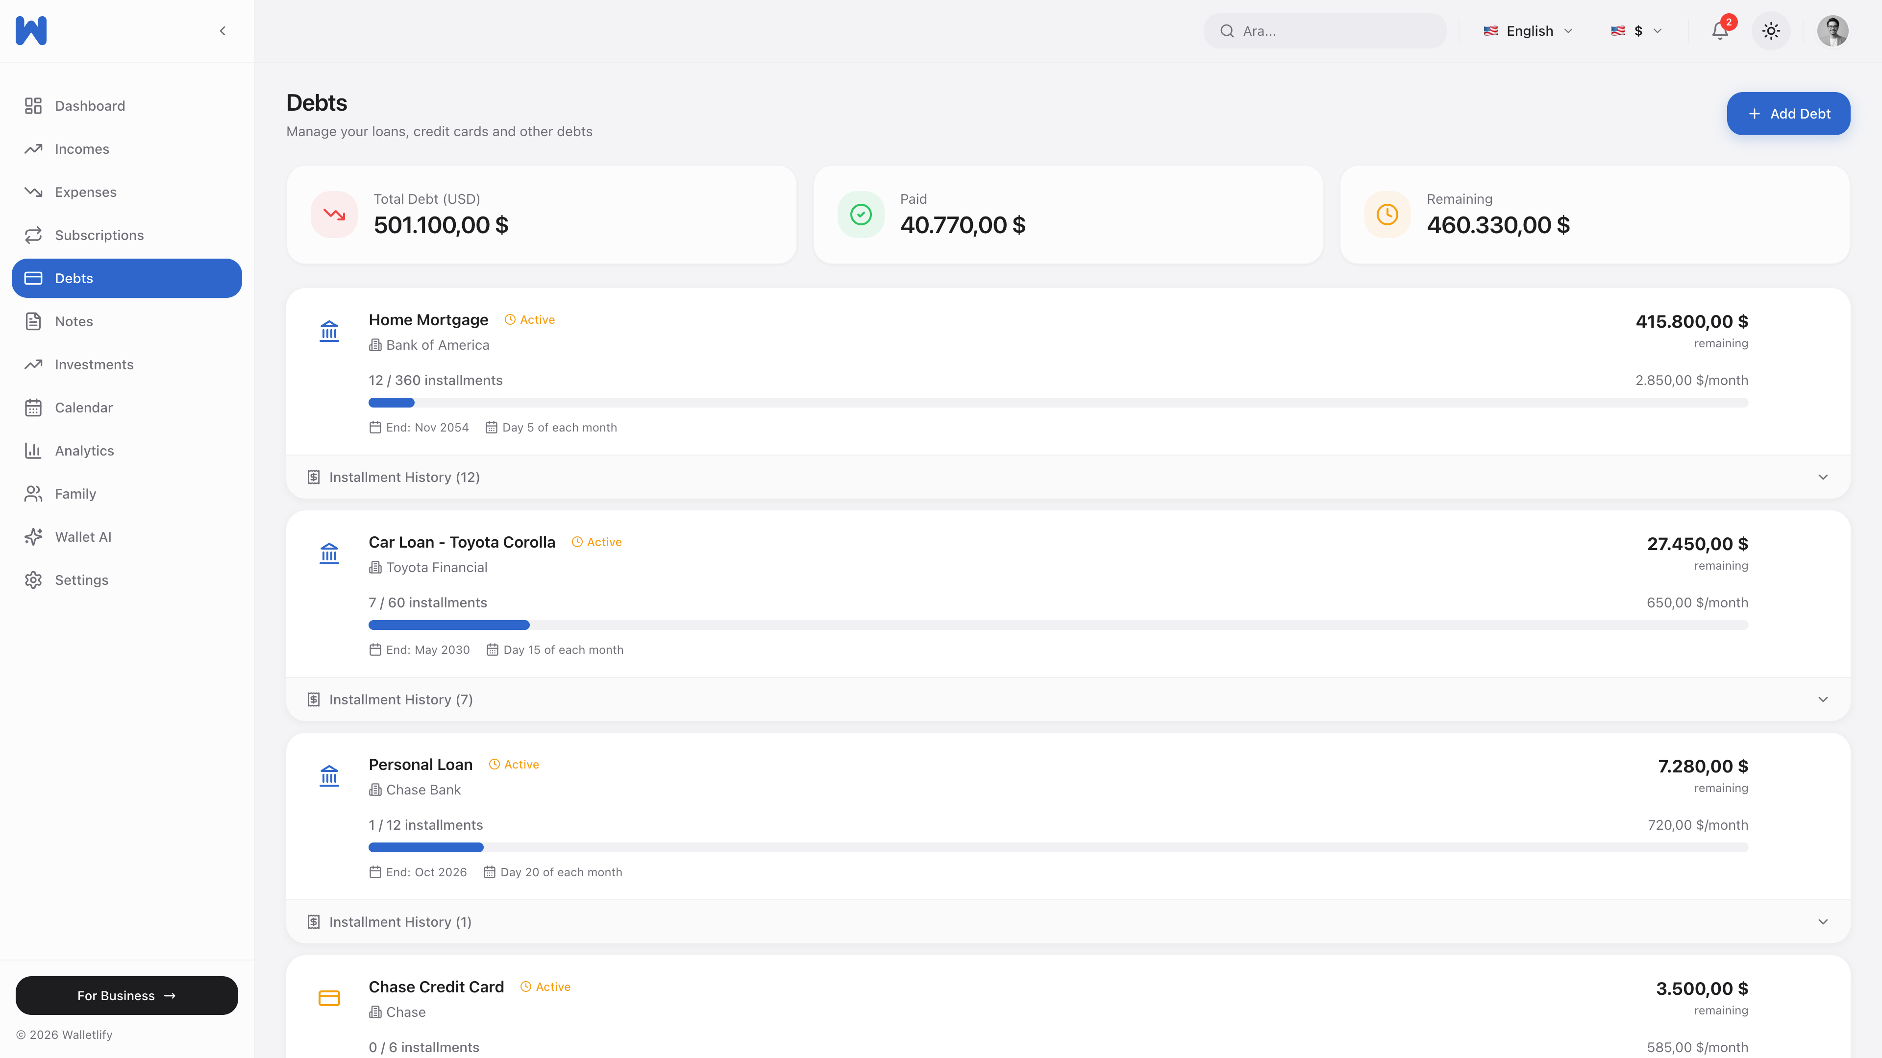Image resolution: width=1882 pixels, height=1058 pixels.
Task: Collapse sidebar with the chevron arrow
Action: [x=223, y=31]
